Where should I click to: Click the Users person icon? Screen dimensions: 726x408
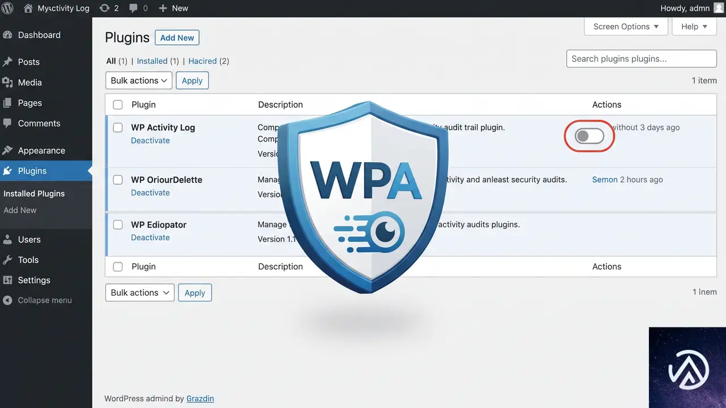point(7,239)
